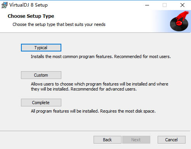
Task: Click 'Recommended for advanced users' text
Action: point(104,89)
